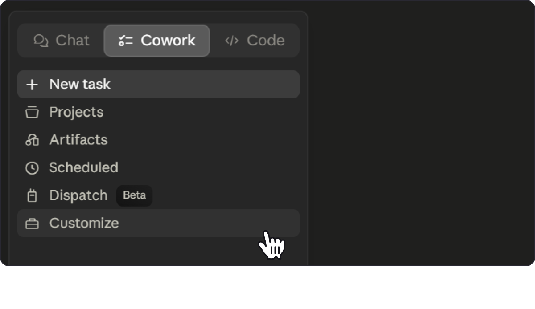
Task: Click the Artifacts shapes icon
Action: point(32,140)
